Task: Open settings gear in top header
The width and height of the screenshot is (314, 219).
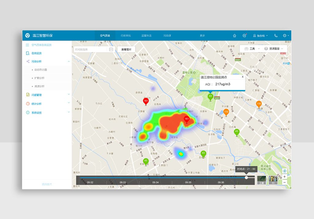Action: pos(284,36)
